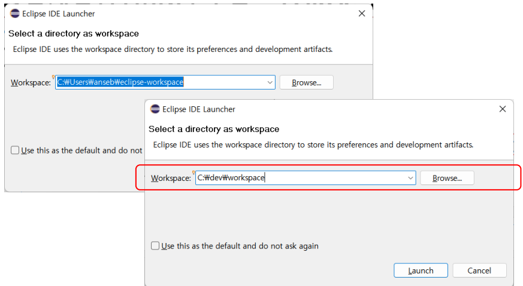The image size is (523, 286).
Task: Close the back Eclipse IDE Launcher dialog
Action: point(362,14)
